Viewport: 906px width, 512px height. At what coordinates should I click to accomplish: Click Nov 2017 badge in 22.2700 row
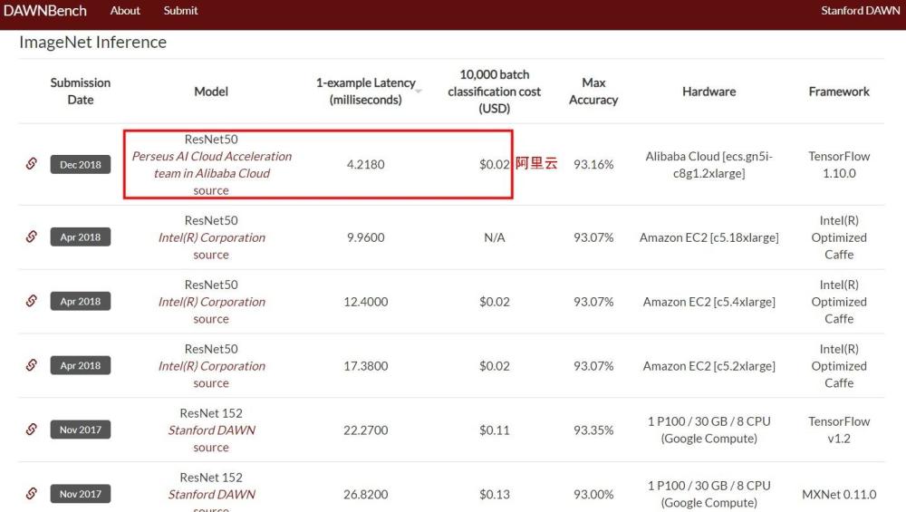[x=81, y=430]
